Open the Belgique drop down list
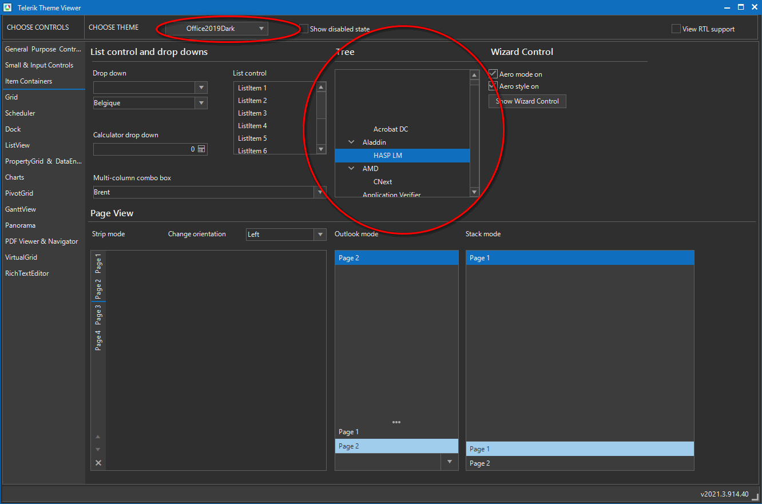The width and height of the screenshot is (762, 504). pos(201,103)
